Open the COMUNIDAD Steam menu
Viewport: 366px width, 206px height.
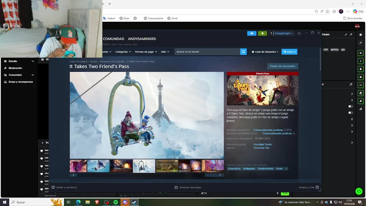tap(114, 39)
